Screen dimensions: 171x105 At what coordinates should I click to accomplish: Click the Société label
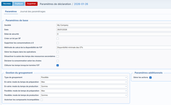(8, 25)
